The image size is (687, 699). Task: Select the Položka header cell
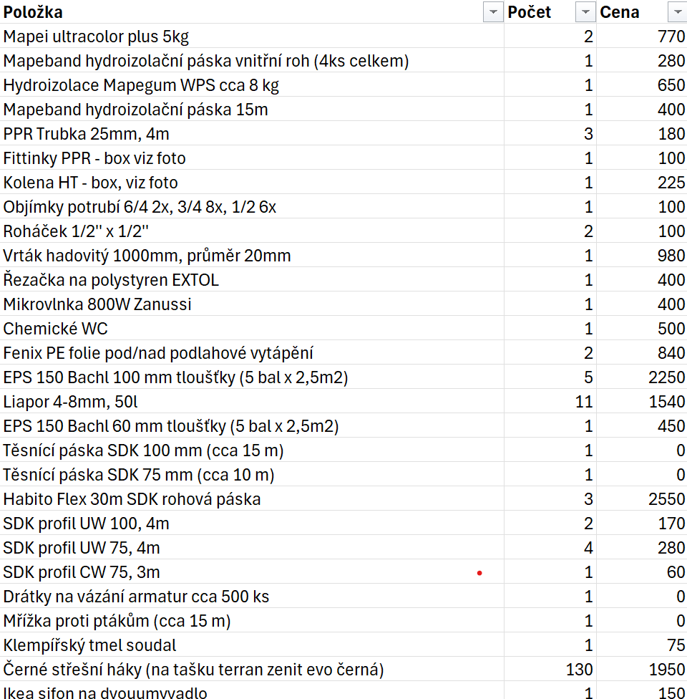(x=252, y=12)
